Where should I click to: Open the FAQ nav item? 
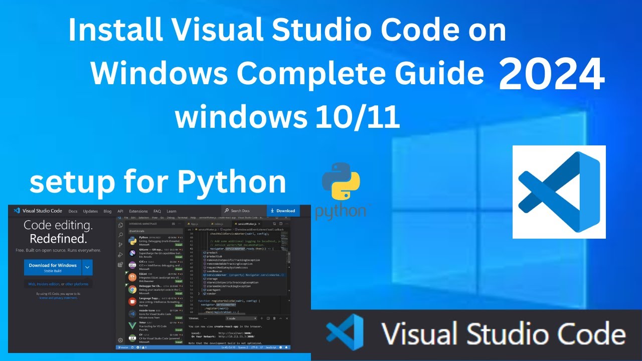[157, 211]
